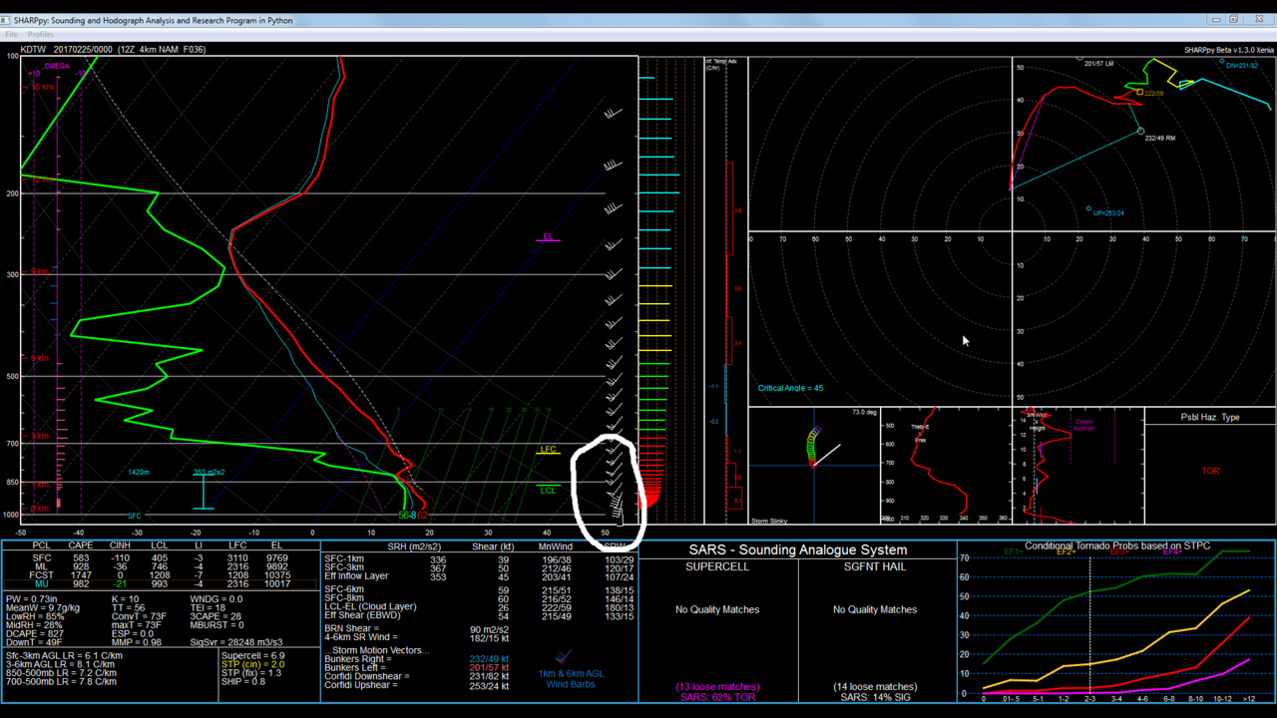This screenshot has height=718, width=1277.
Task: Click the LFC level marker on Skew-T
Action: pyautogui.click(x=548, y=451)
